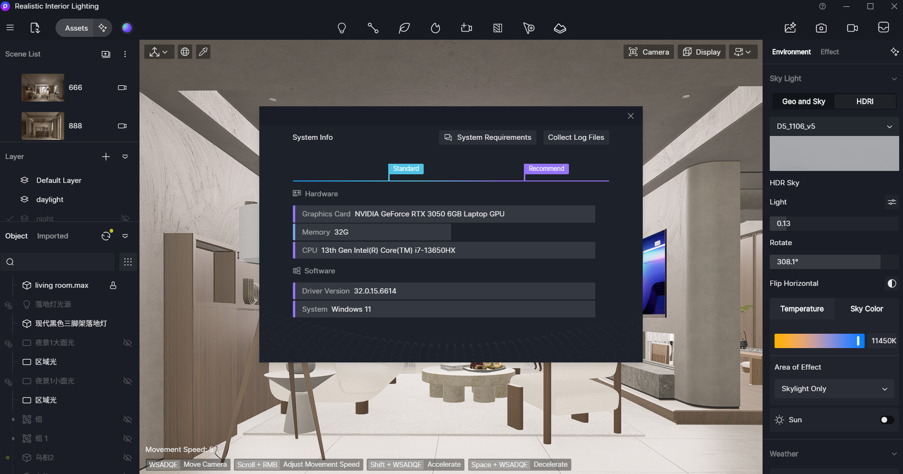Open the render image camera icon
Image resolution: width=903 pixels, height=474 pixels.
click(821, 28)
